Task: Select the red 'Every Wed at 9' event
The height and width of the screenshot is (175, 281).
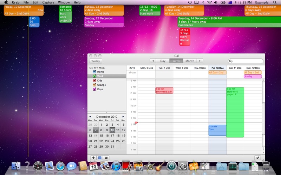Action: pos(164,90)
